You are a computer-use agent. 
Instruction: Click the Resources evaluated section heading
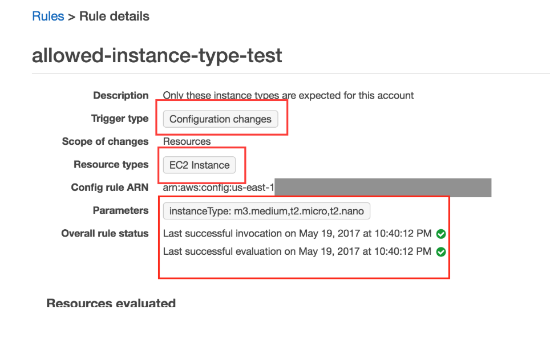pyautogui.click(x=111, y=303)
